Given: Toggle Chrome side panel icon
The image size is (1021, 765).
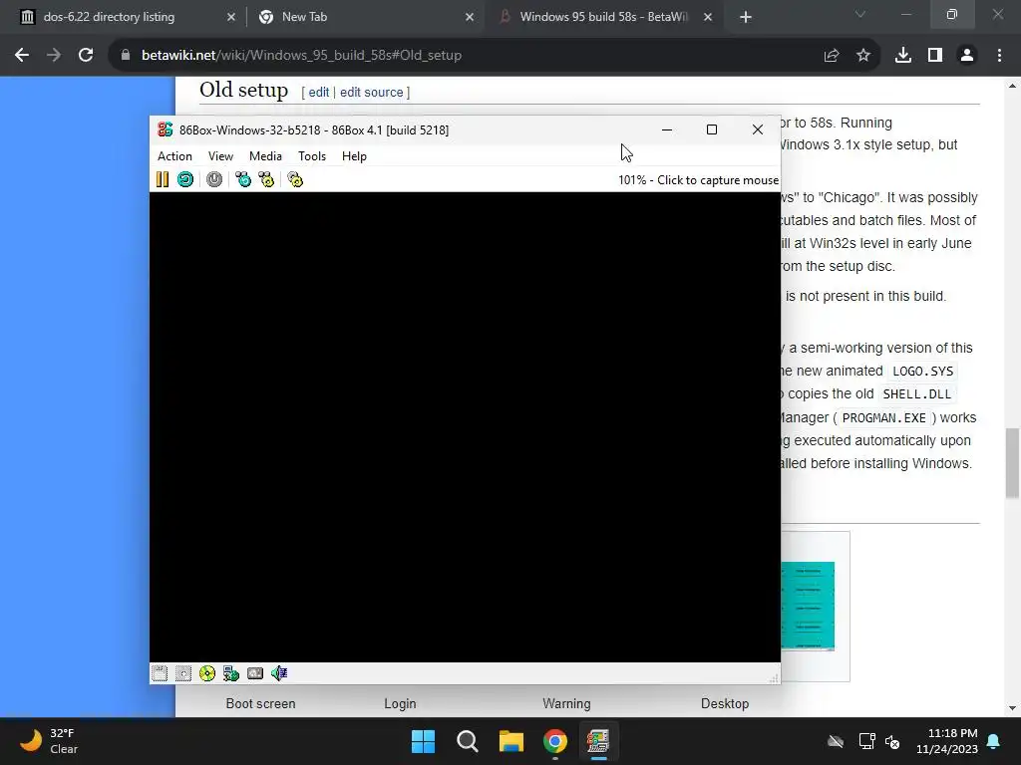Looking at the screenshot, I should [x=935, y=56].
